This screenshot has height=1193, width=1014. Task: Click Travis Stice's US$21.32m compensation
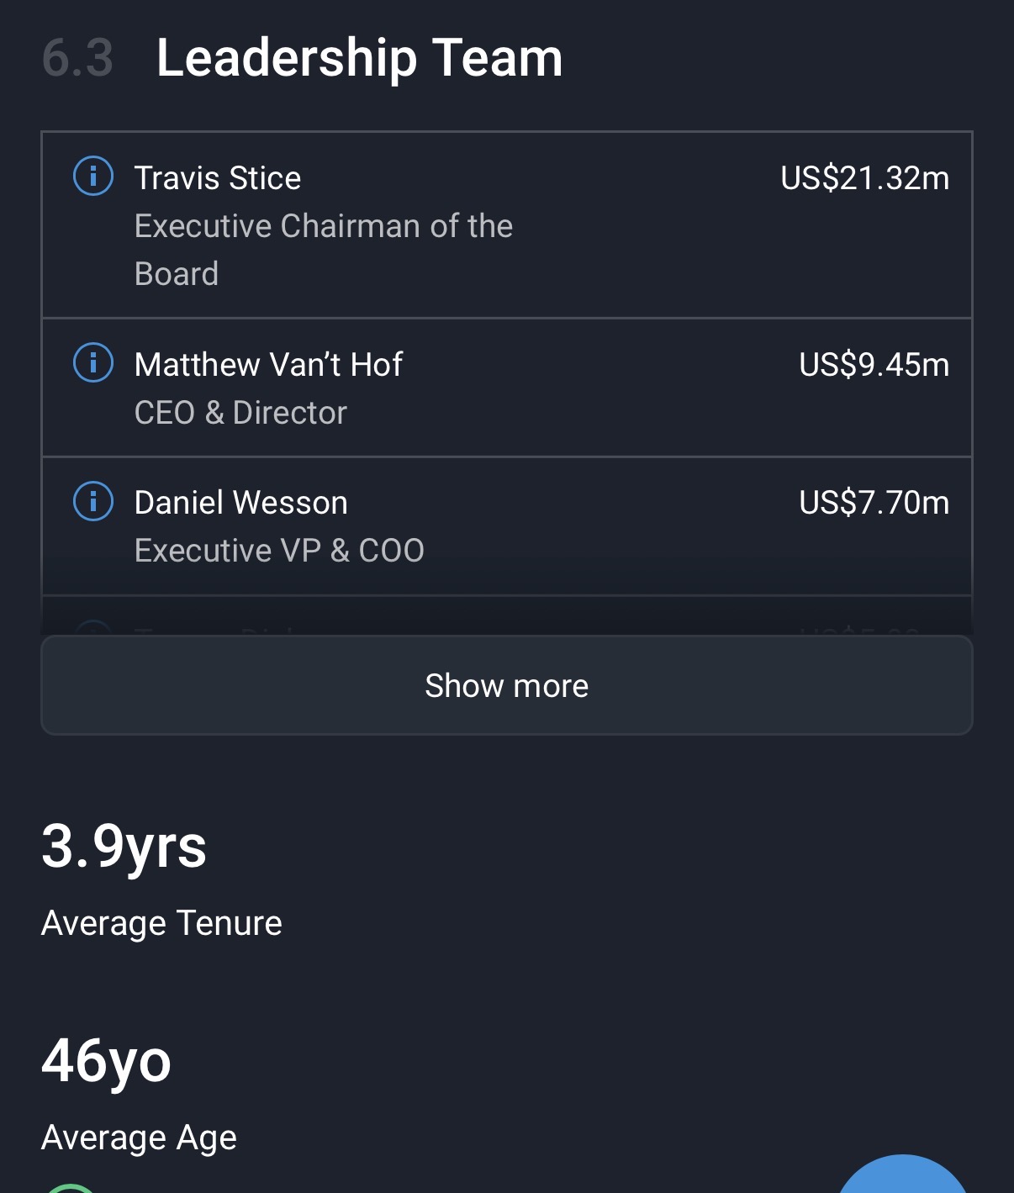coord(864,178)
